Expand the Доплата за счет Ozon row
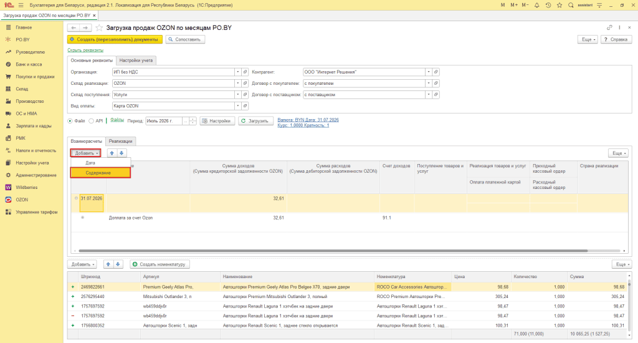The height and width of the screenshot is (343, 638). click(83, 218)
